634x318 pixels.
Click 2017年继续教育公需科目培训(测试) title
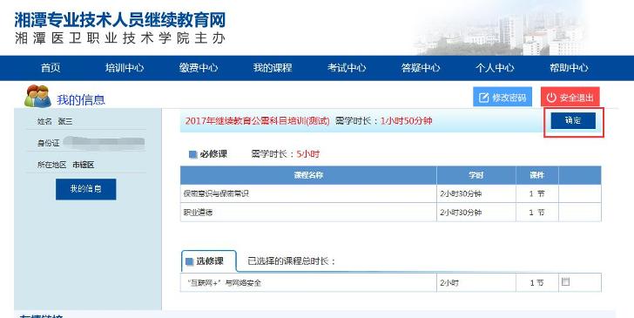pyautogui.click(x=257, y=120)
